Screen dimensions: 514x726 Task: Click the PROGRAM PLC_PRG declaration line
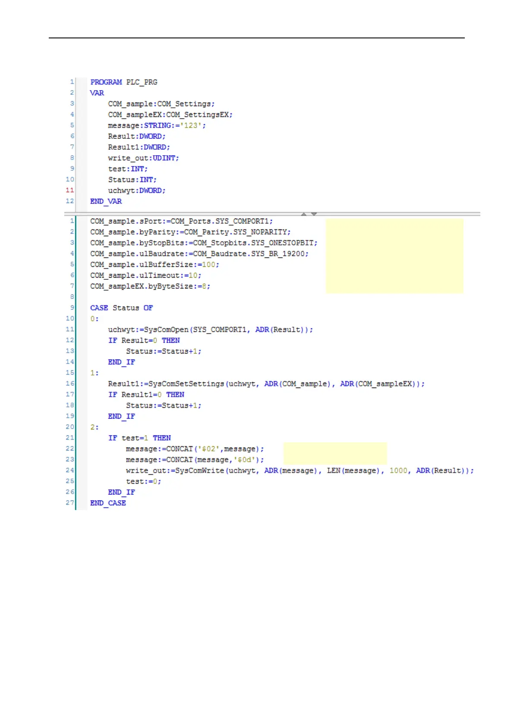124,82
